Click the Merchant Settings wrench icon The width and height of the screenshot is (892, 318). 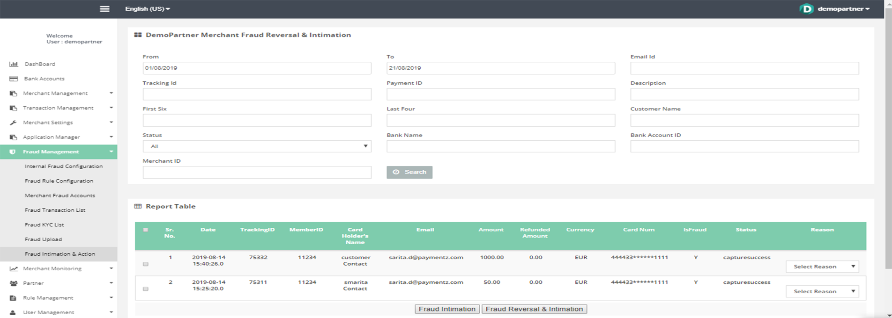pyautogui.click(x=14, y=123)
